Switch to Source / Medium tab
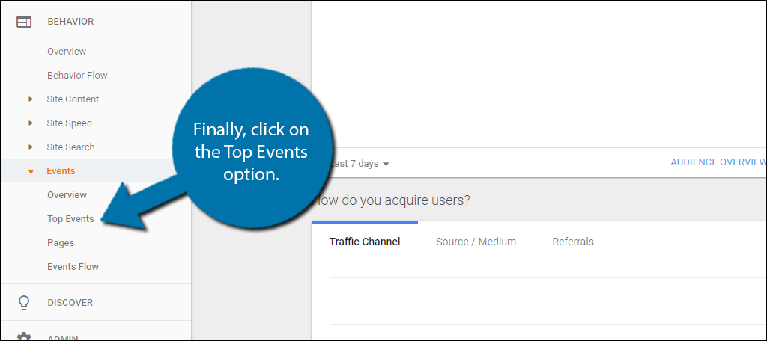This screenshot has width=767, height=341. [x=476, y=242]
